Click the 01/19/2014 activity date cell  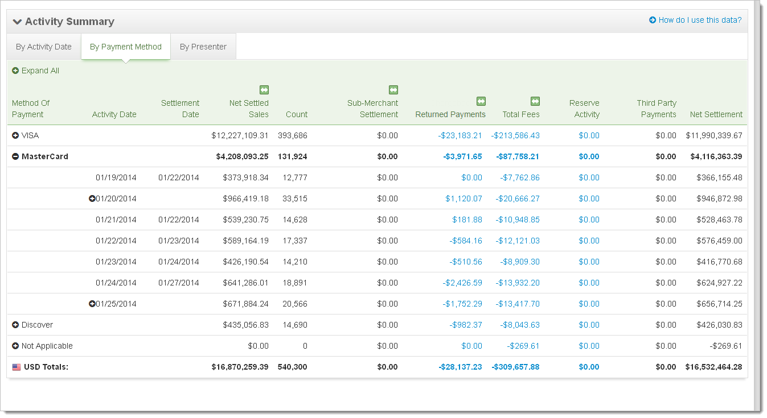tap(116, 178)
